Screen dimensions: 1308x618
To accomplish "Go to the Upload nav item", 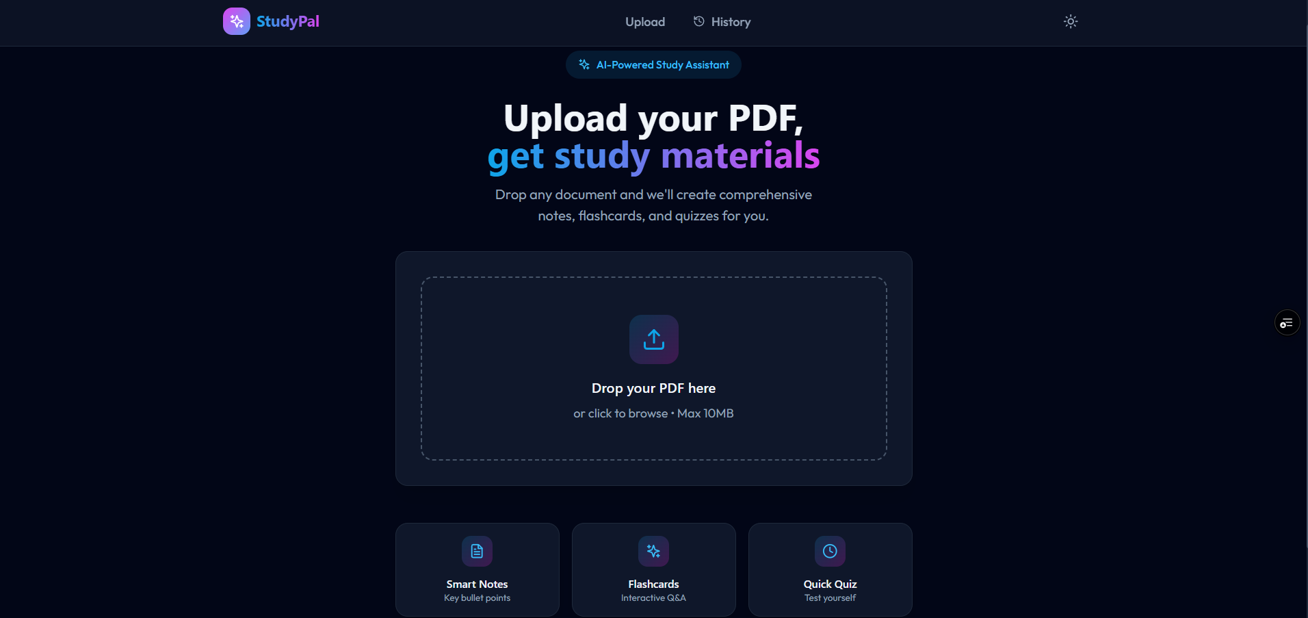I will click(x=645, y=22).
